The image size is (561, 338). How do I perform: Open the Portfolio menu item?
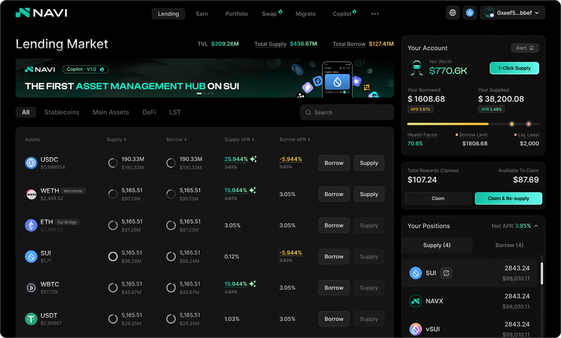tap(236, 13)
